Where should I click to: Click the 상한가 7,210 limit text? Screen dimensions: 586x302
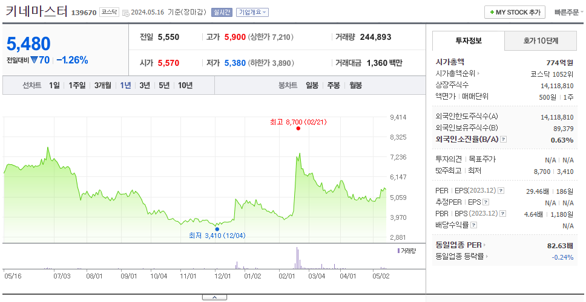coord(271,37)
